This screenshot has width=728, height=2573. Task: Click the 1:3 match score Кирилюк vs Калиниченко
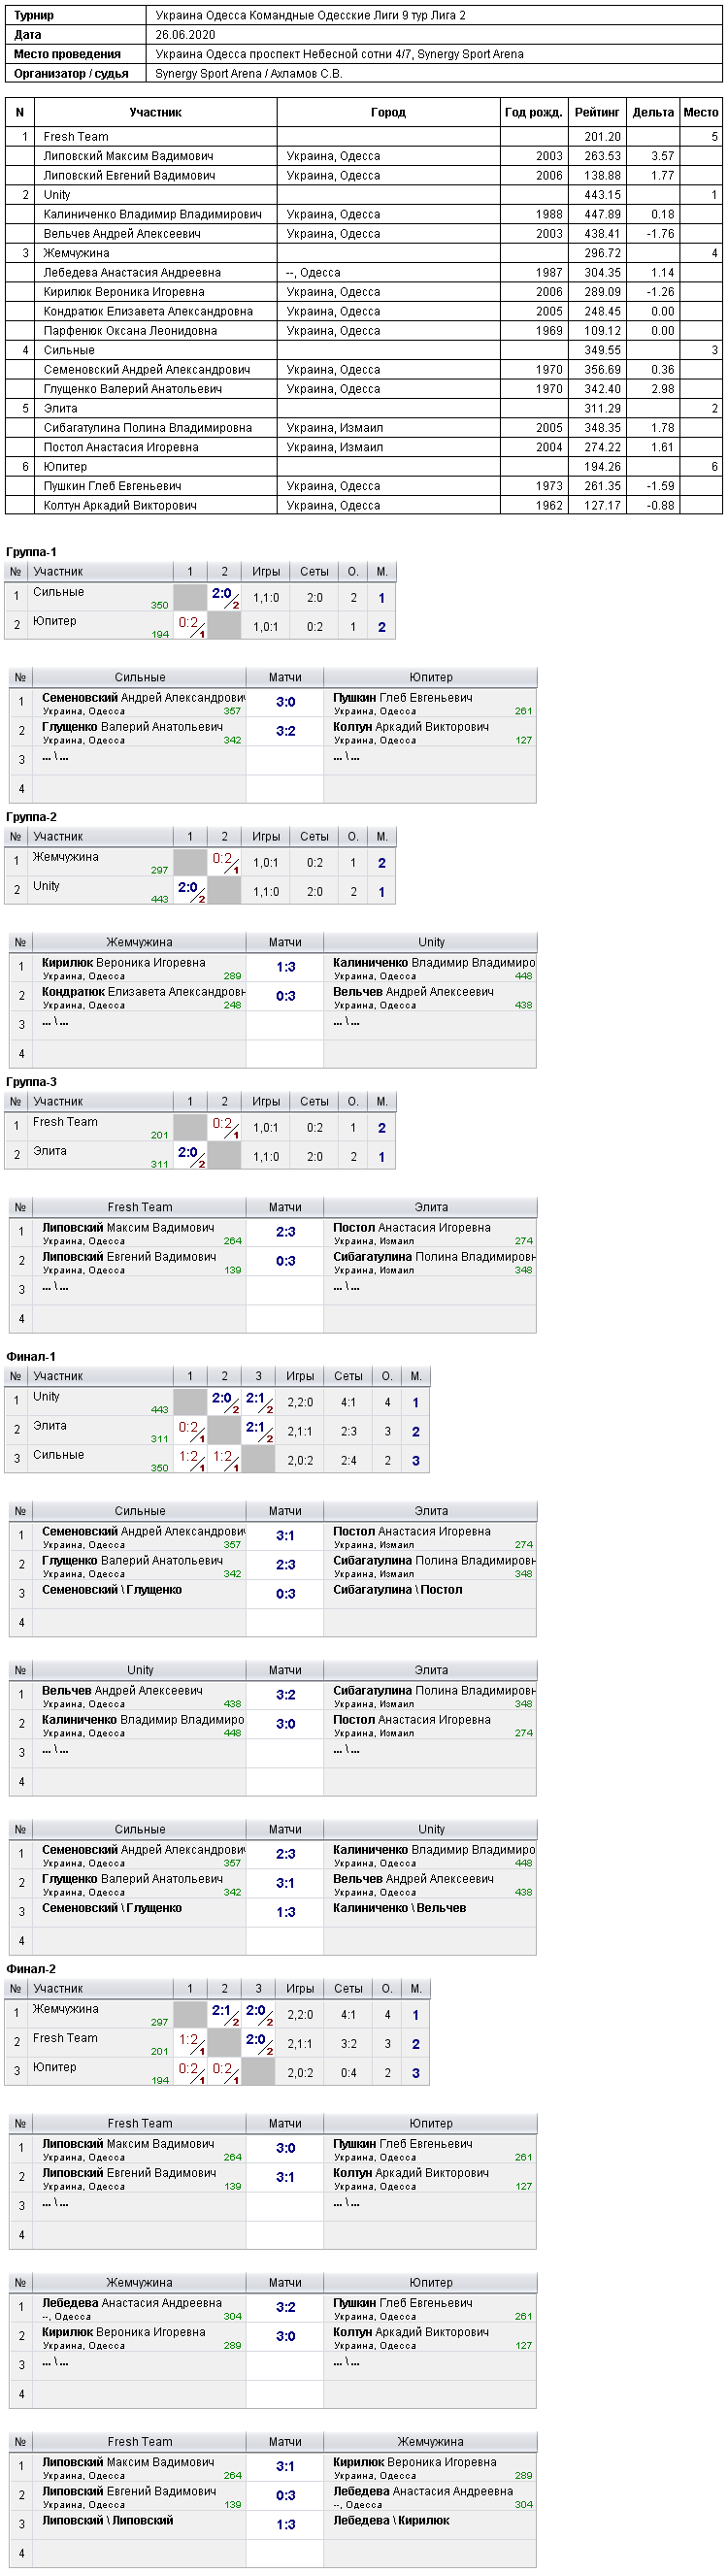(285, 967)
